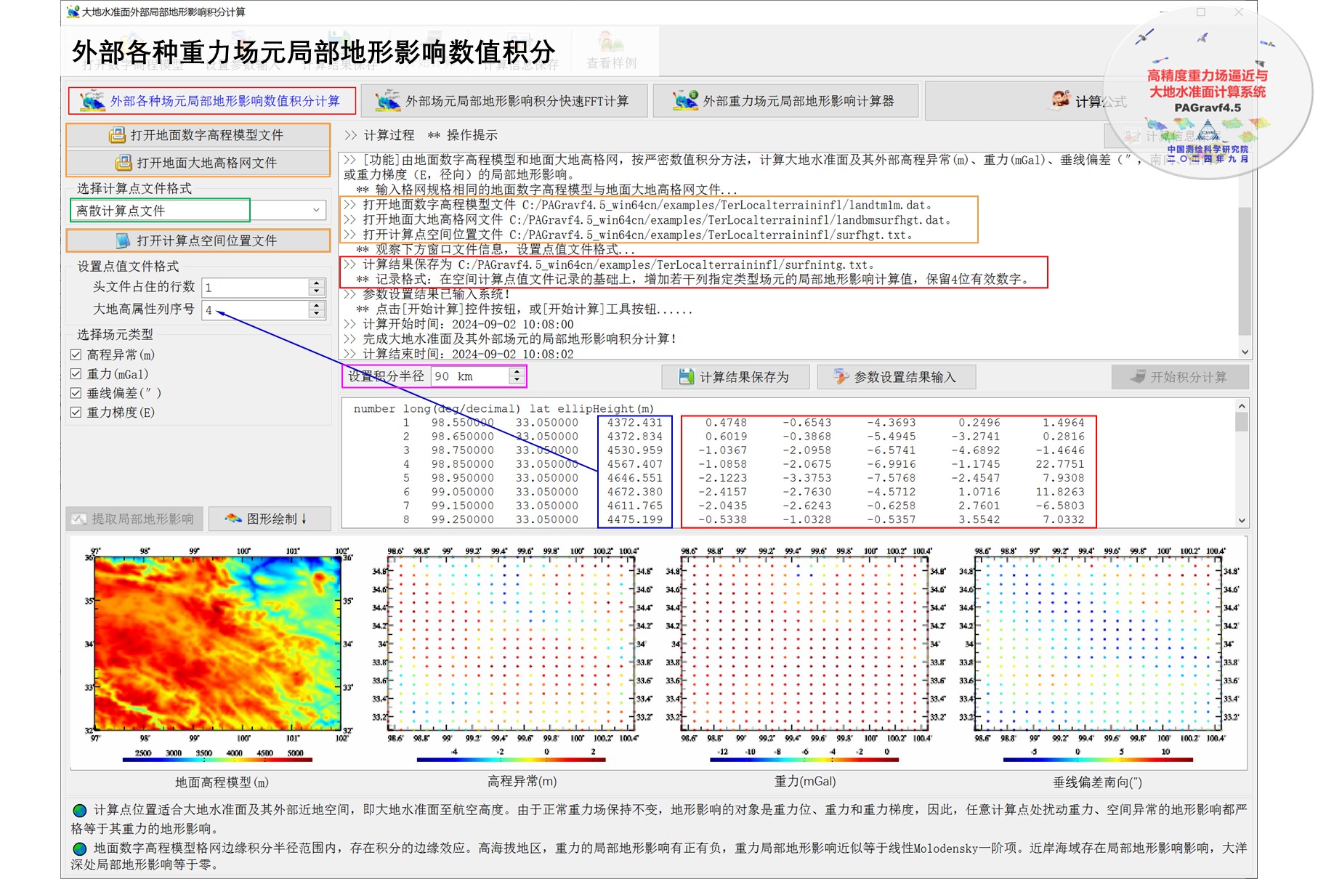Click the 打开计算点空间位置文件 button icon
Image resolution: width=1318 pixels, height=879 pixels.
(x=124, y=240)
